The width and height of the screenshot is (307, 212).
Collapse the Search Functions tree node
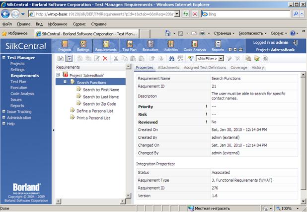pos(65,82)
